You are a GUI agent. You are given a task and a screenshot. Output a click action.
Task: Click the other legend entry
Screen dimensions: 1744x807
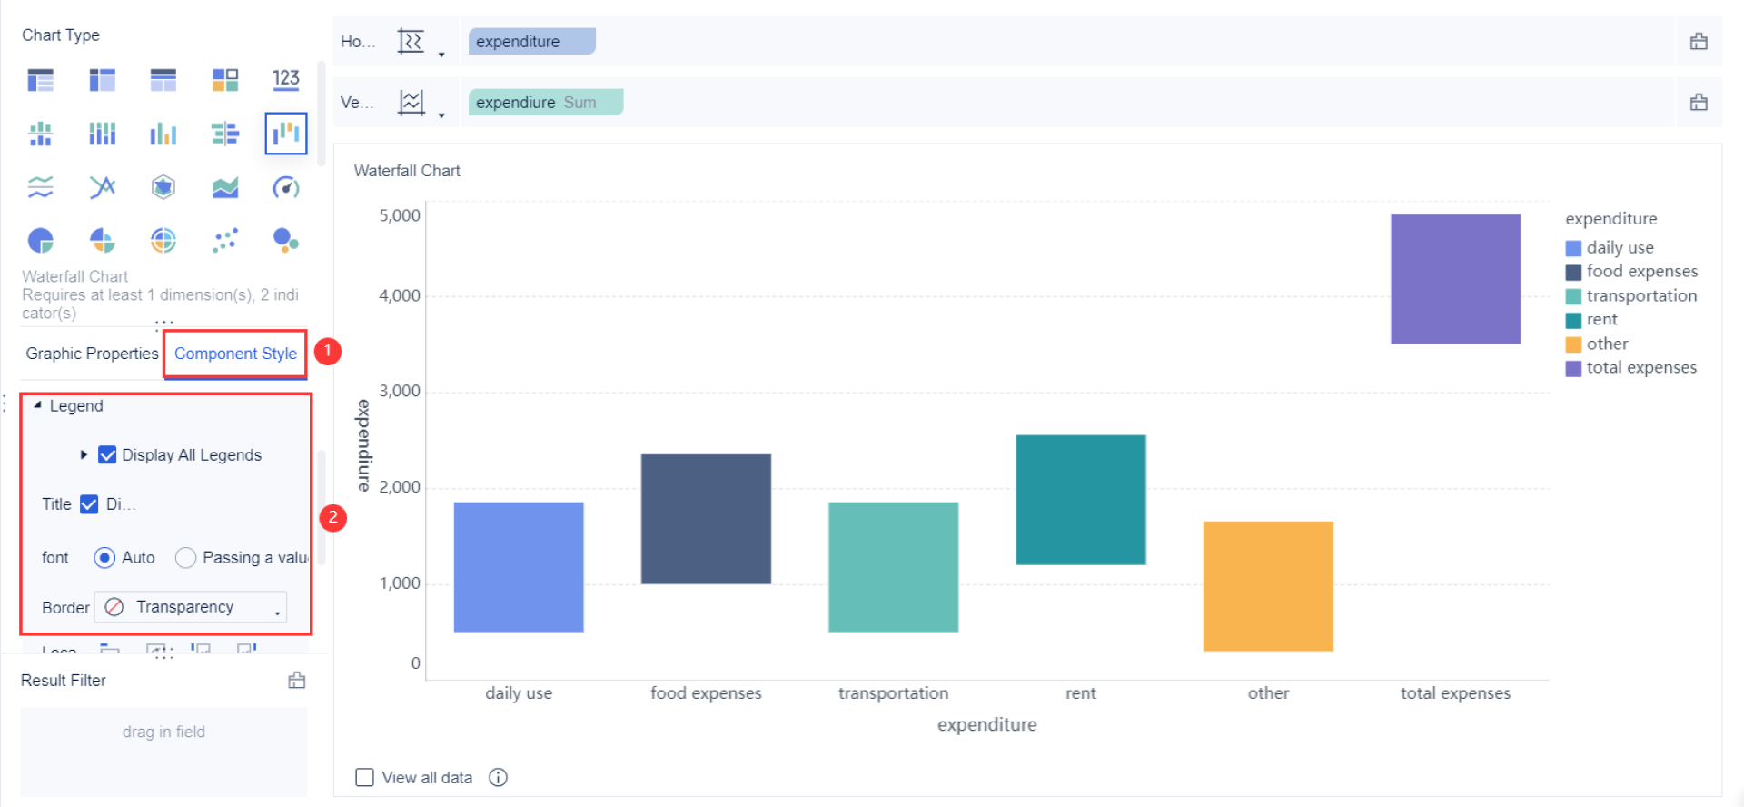tap(1597, 344)
